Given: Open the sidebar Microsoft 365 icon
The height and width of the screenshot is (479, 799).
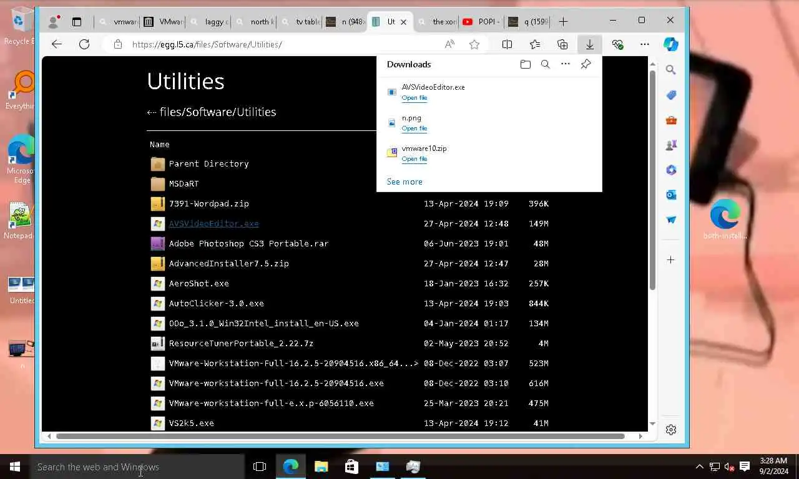Looking at the screenshot, I should (671, 170).
